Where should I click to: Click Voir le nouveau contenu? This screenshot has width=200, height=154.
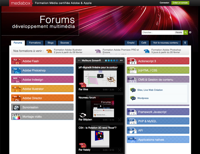[x=166, y=43]
